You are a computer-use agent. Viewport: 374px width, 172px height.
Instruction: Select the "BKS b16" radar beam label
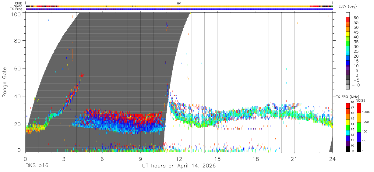click(x=37, y=166)
